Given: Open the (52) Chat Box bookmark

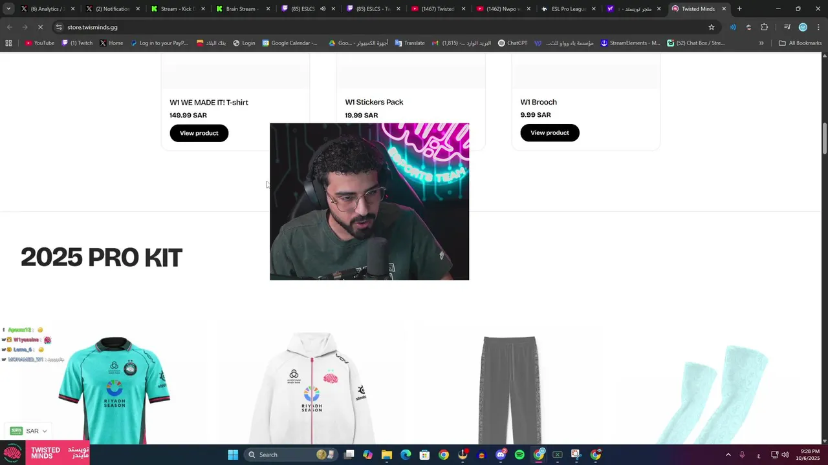Looking at the screenshot, I should [x=695, y=43].
